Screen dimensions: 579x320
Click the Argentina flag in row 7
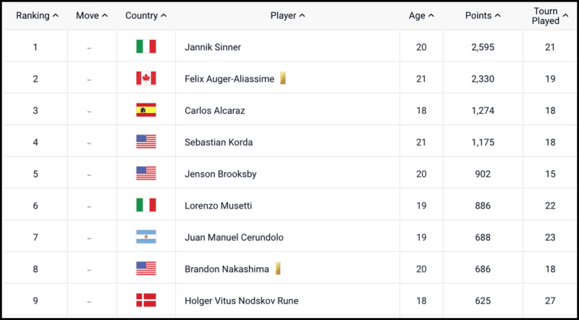click(146, 237)
